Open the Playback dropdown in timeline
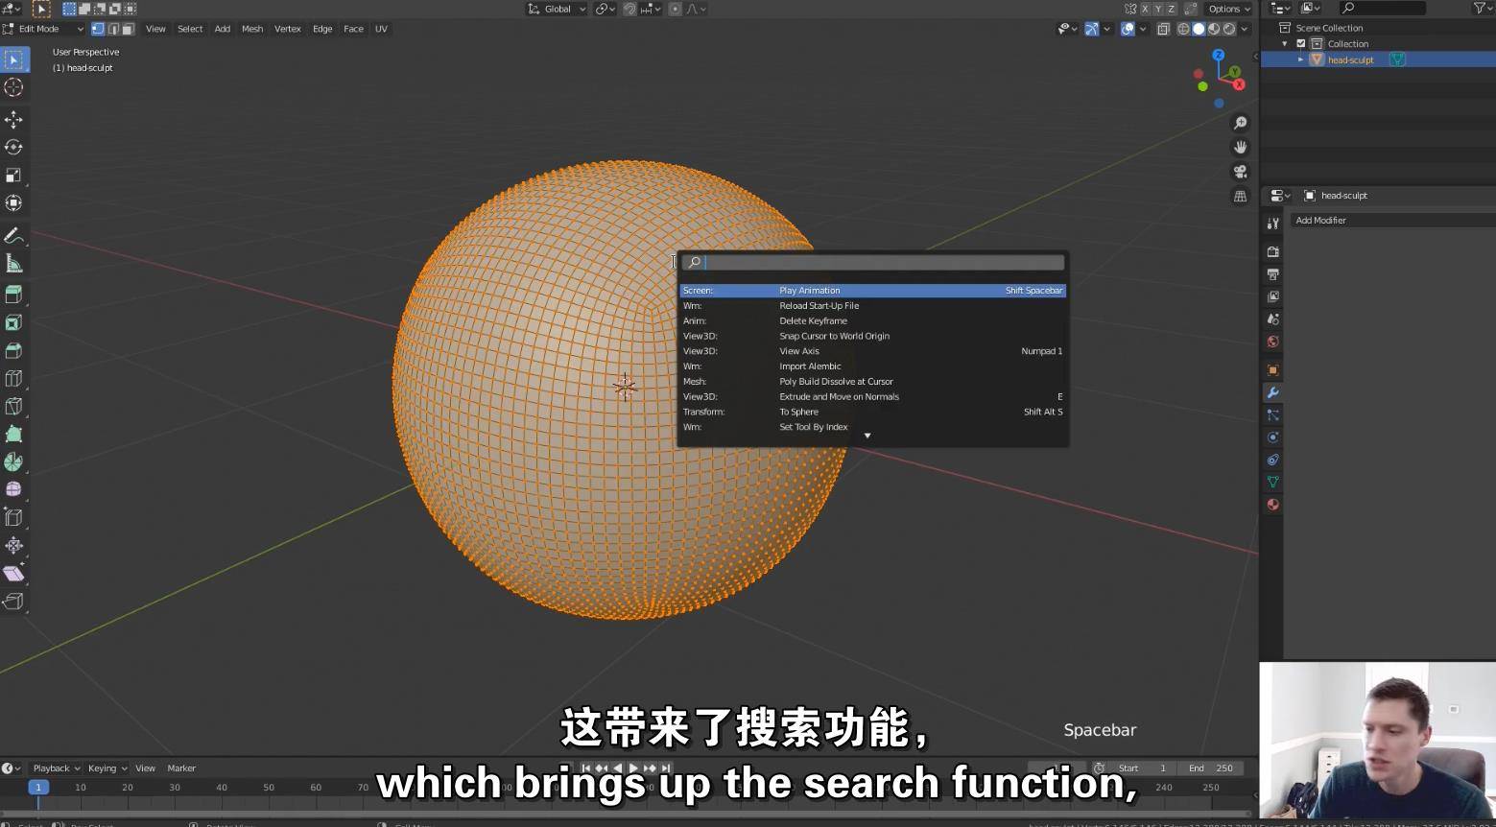 tap(55, 768)
